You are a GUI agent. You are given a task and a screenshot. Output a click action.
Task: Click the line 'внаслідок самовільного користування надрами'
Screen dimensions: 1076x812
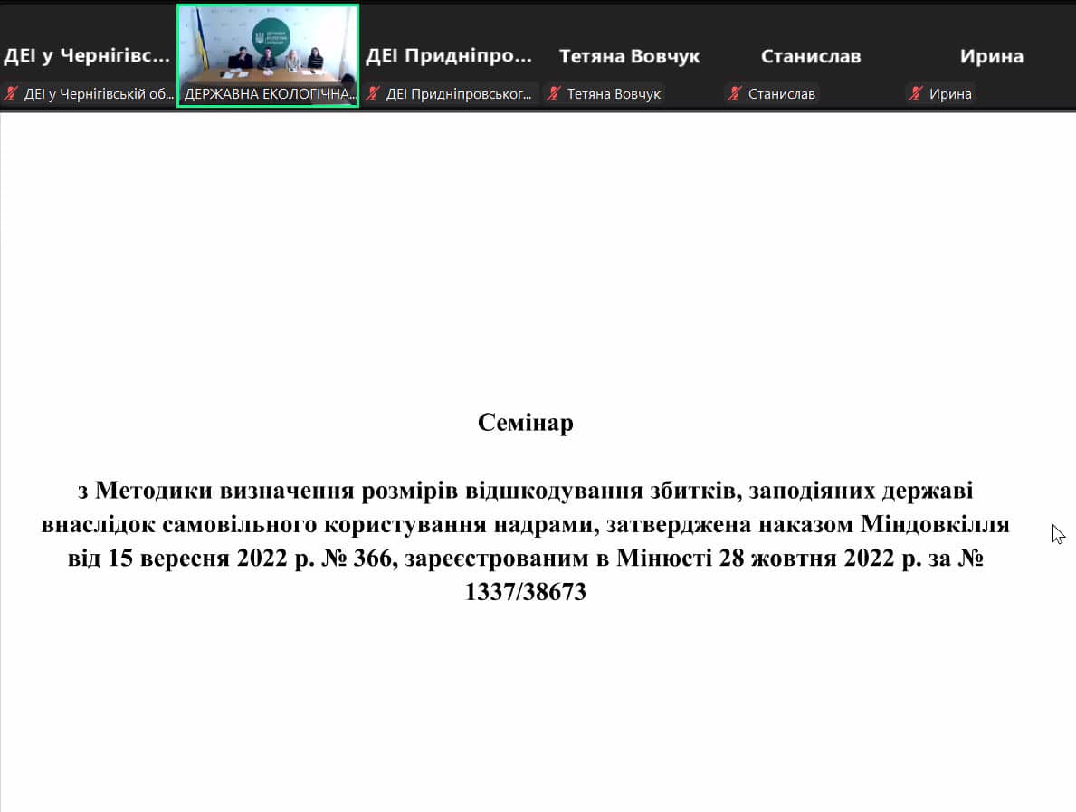tap(526, 524)
